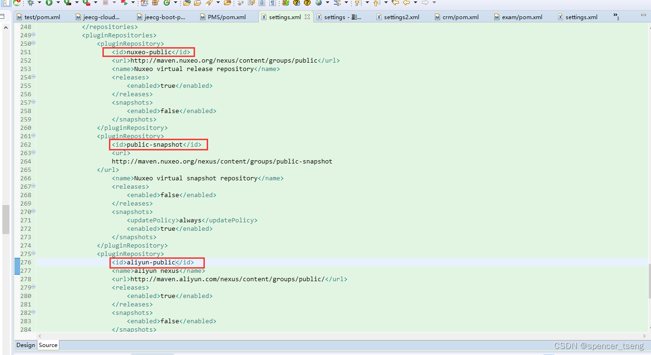Click the Show Whitespace Characters pilcrow icon
The image size is (651, 355).
point(272,2)
